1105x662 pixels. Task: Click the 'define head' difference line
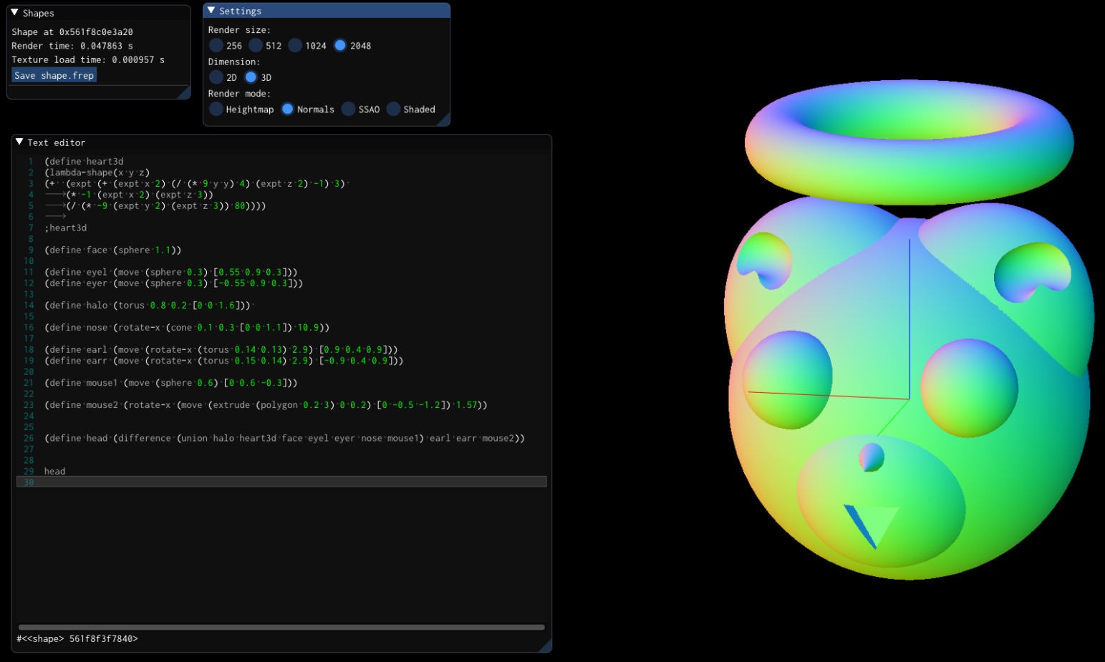pos(284,438)
